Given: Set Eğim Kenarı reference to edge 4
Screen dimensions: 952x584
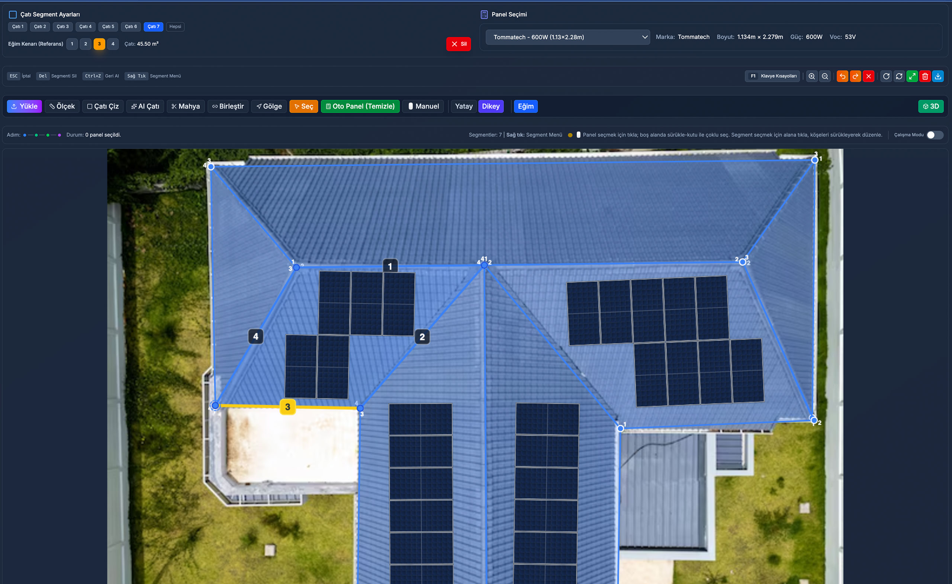Looking at the screenshot, I should pos(113,44).
